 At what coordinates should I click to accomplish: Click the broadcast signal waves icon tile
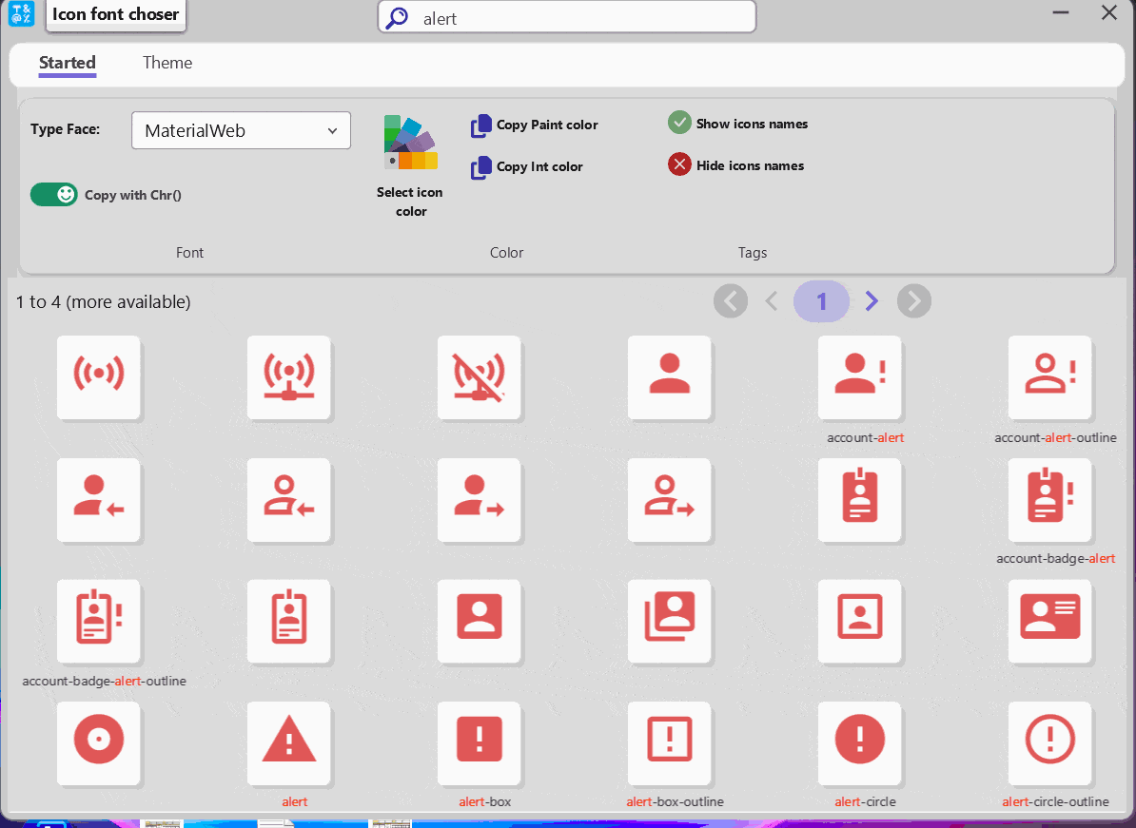[x=99, y=377]
